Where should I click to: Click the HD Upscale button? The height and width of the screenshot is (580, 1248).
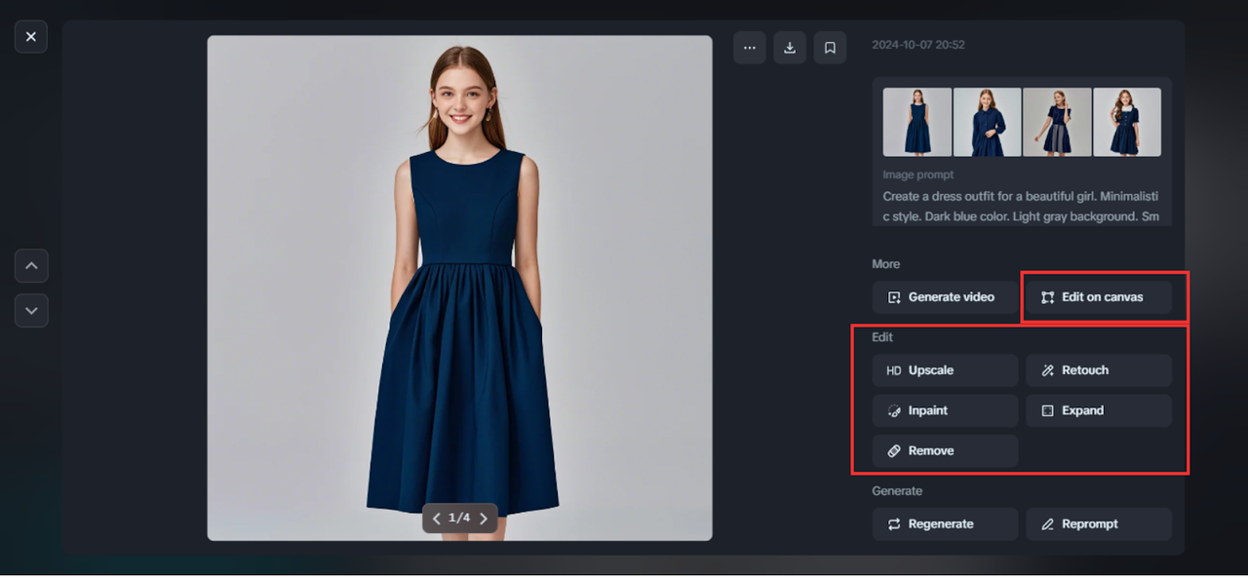(x=945, y=370)
